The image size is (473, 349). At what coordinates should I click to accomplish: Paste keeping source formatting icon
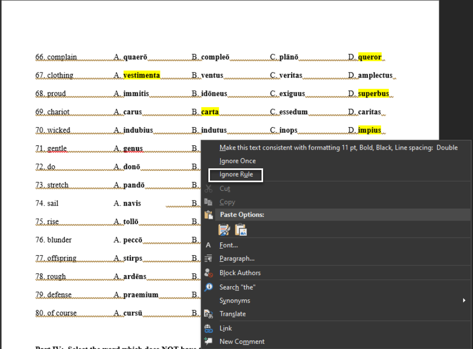224,230
